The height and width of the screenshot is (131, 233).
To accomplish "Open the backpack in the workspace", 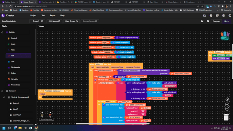I will (225, 36).
